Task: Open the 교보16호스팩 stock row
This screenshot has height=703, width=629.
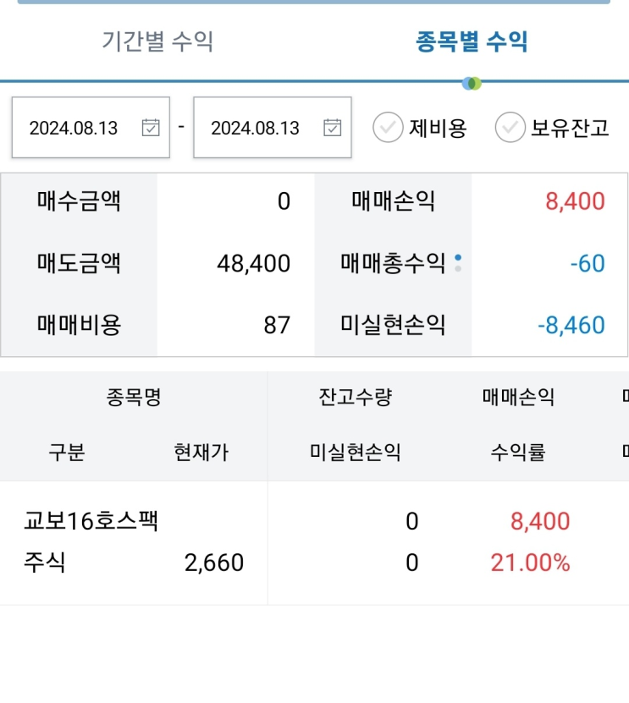Action: click(91, 520)
